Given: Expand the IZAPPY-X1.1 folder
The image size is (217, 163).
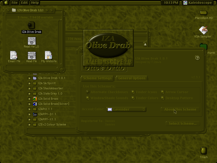Looking at the screenshot, I should pyautogui.click(x=29, y=120).
